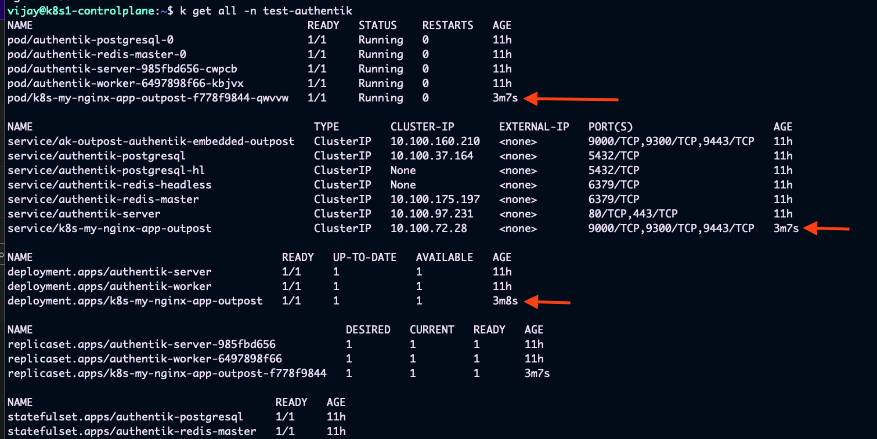Click cluster IP 10.100.160.210
The height and width of the screenshot is (439, 877).
pos(435,142)
